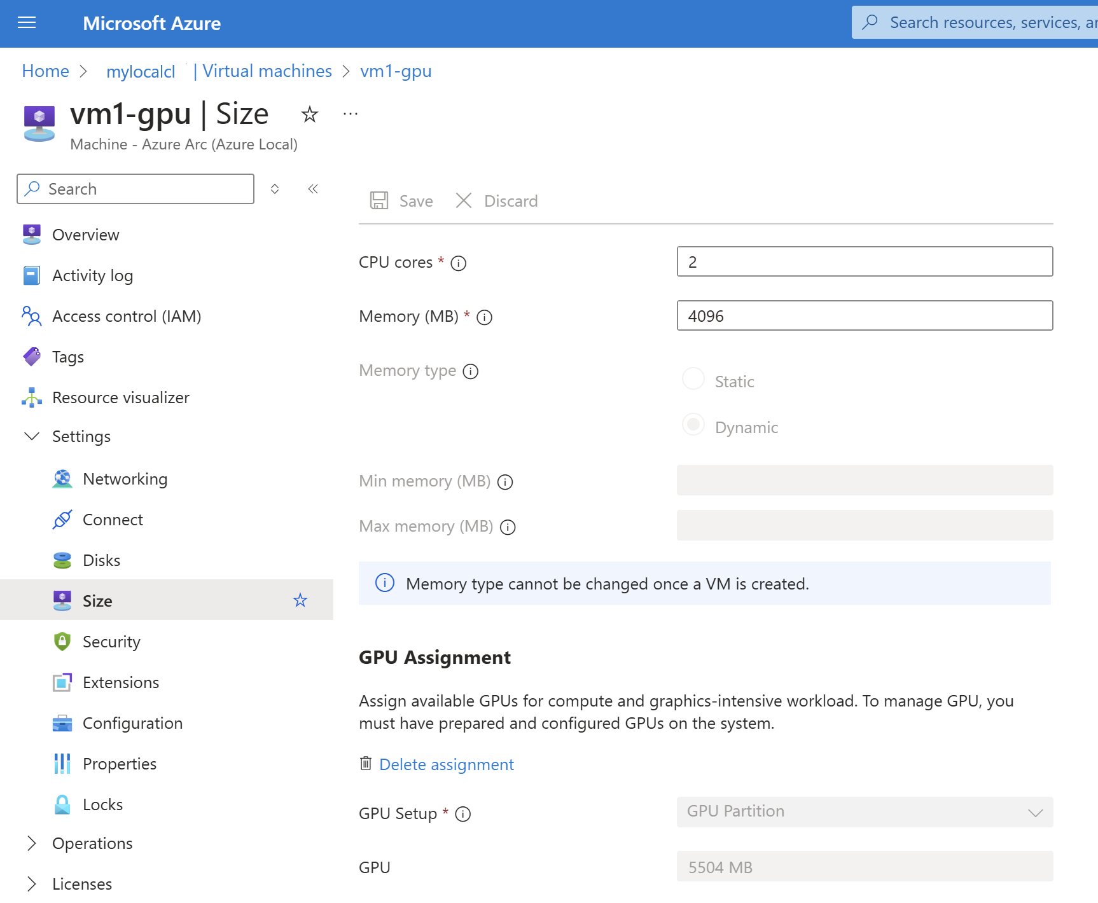Open the GPU Setup dropdown

click(865, 812)
